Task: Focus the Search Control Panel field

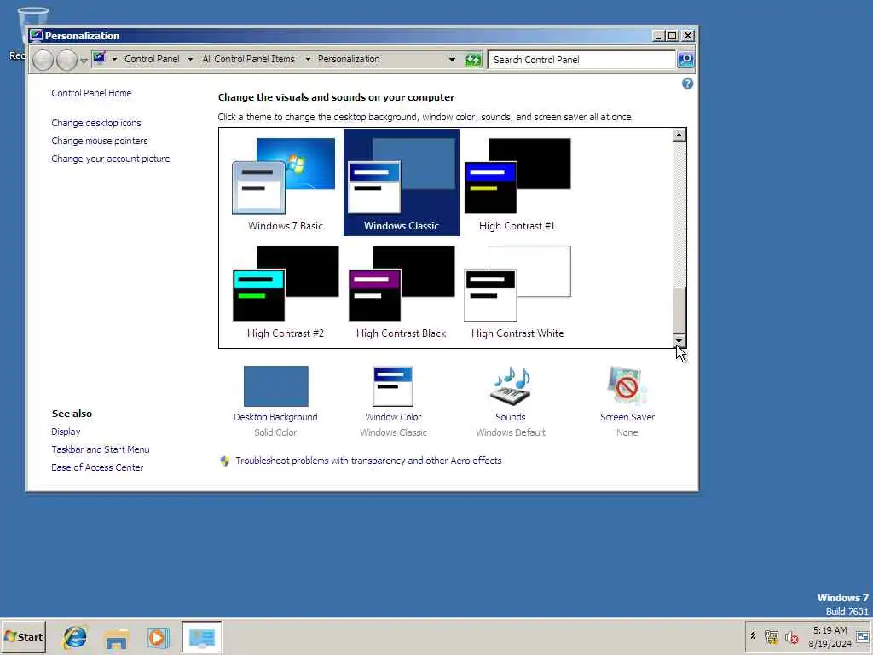Action: click(x=581, y=60)
